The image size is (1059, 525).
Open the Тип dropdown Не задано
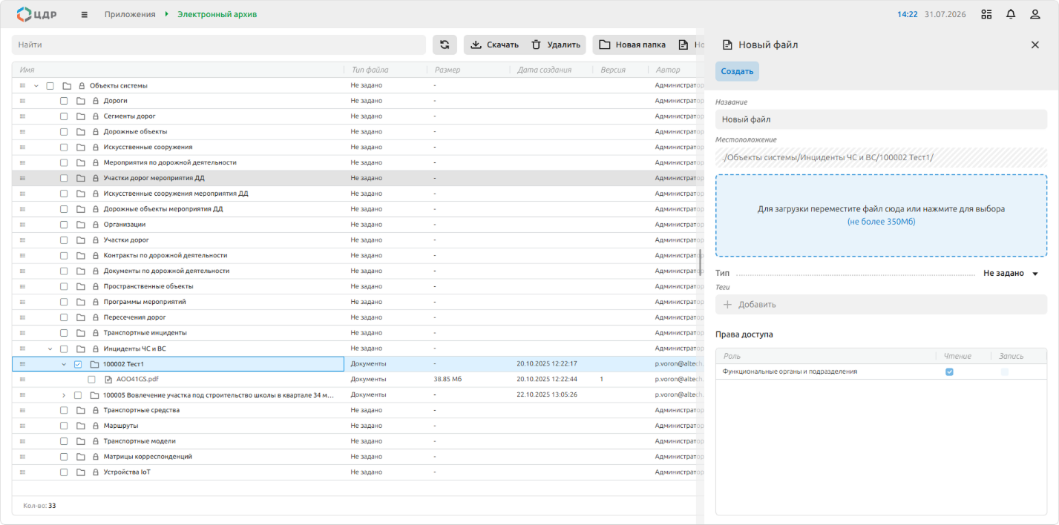click(x=1011, y=273)
